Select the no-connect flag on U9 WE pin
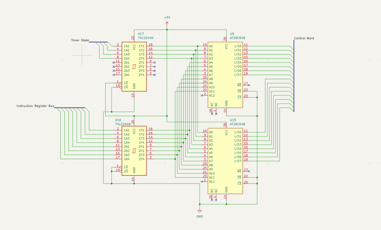Image resolution: width=381 pixels, height=230 pixels. [249, 85]
